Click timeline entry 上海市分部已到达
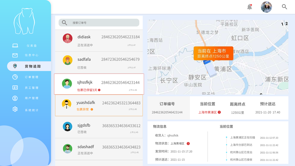Viewport: 295px width, 166px height. pos(241,145)
